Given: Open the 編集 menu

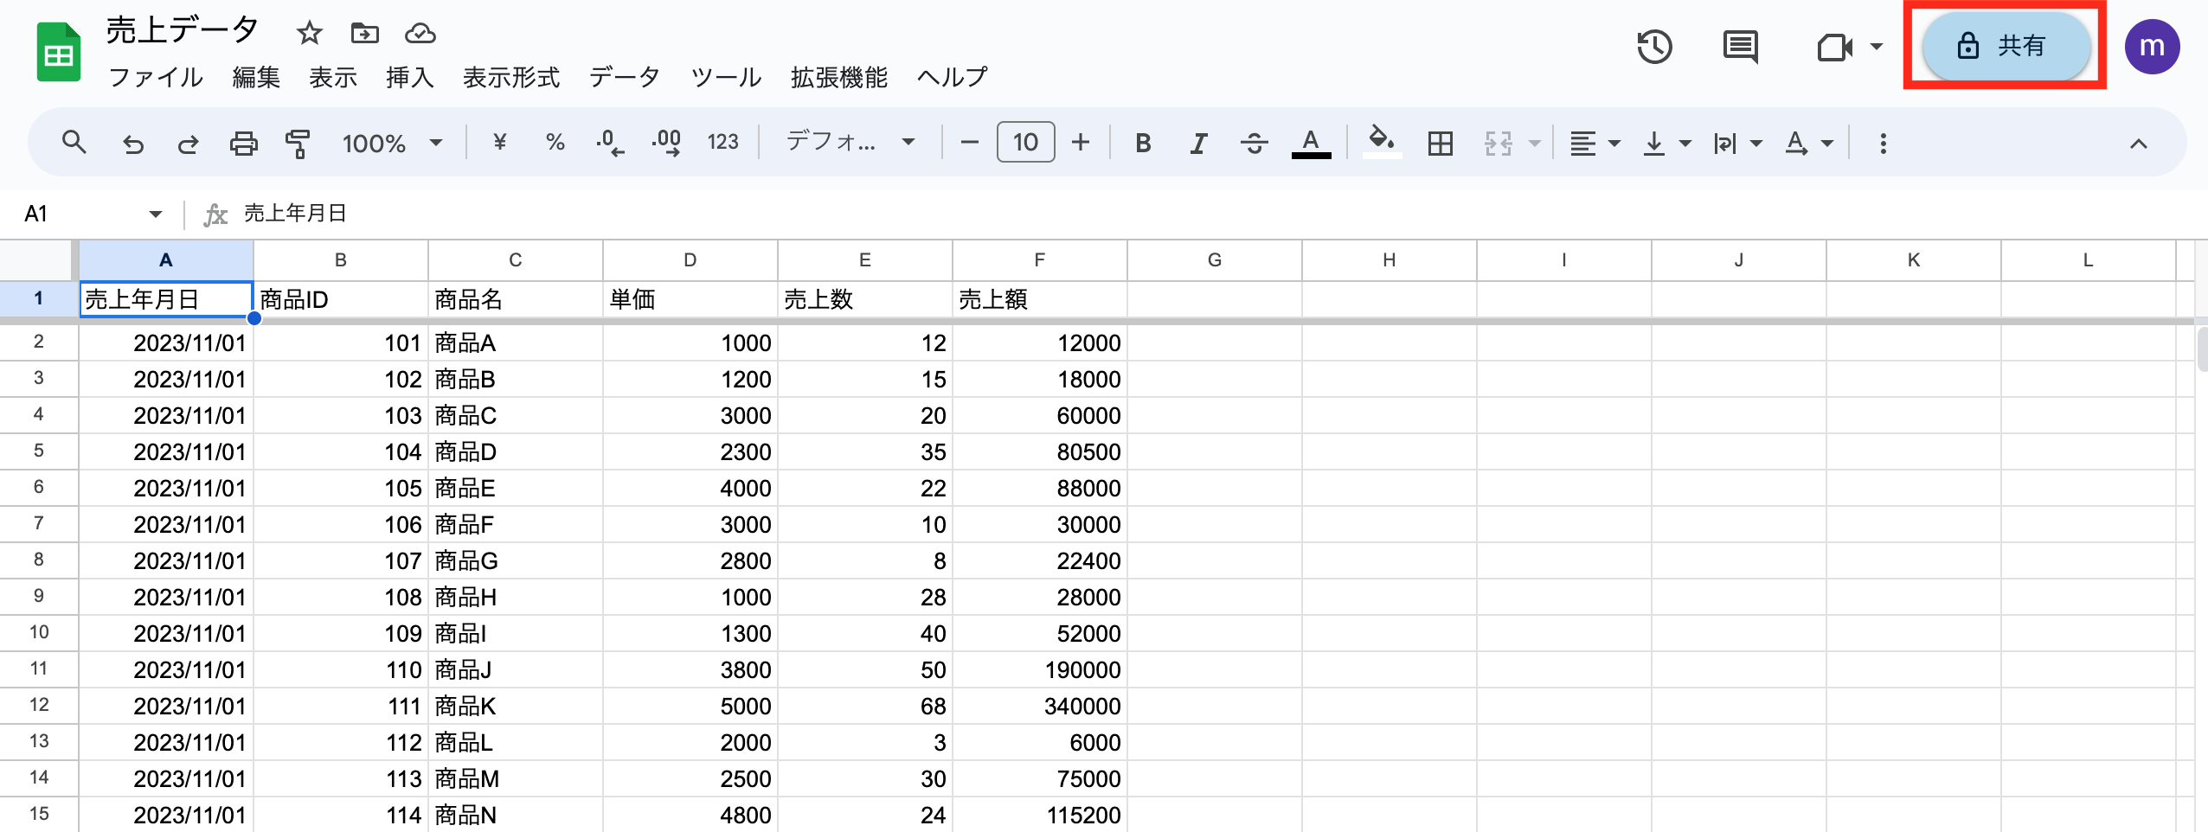Looking at the screenshot, I should pyautogui.click(x=256, y=78).
